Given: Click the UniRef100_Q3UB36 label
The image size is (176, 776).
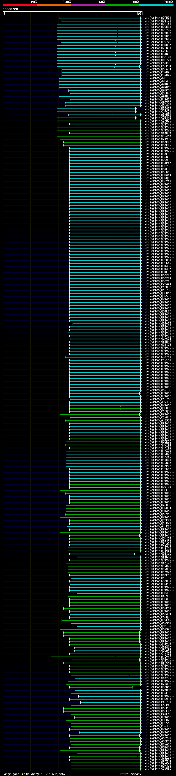Looking at the screenshot, I should (x=158, y=409).
